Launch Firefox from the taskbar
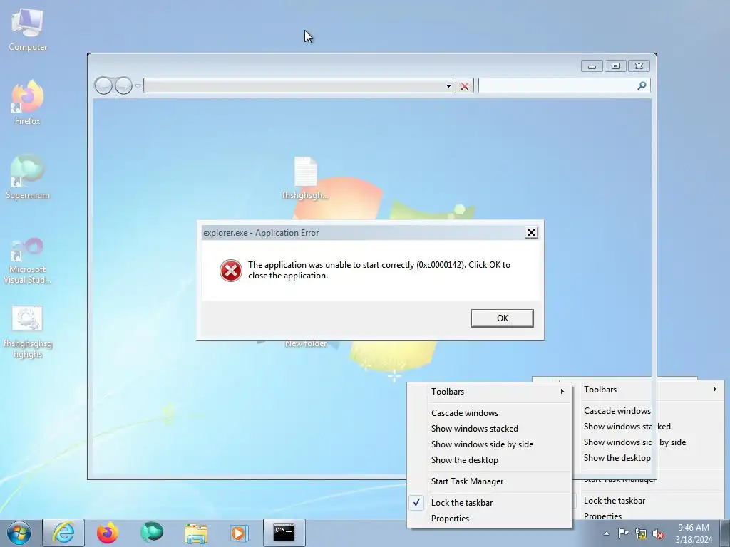 click(108, 533)
